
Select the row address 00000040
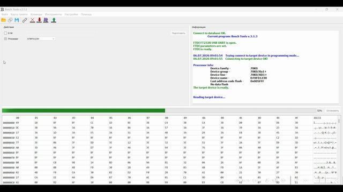(x=9, y=143)
